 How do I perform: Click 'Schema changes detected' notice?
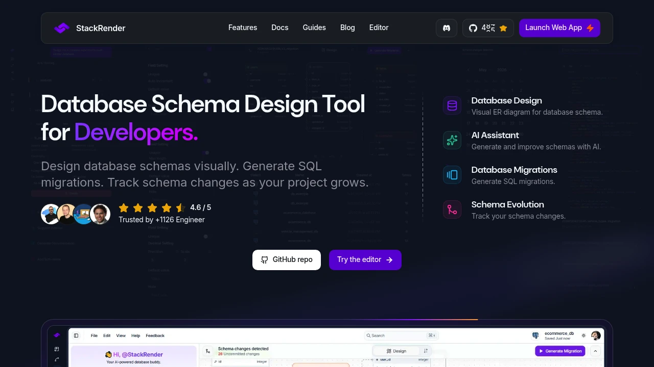(243, 349)
